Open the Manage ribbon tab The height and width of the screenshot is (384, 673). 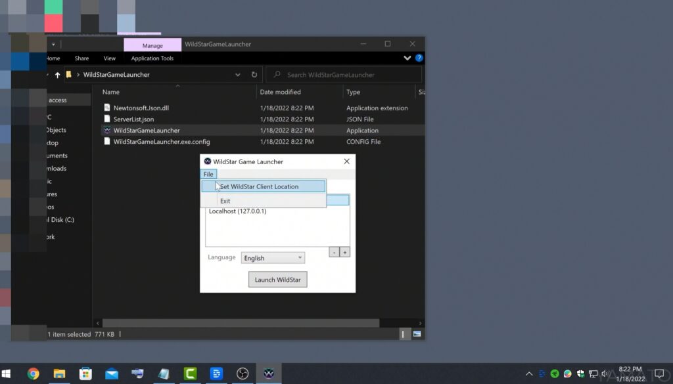click(x=152, y=45)
